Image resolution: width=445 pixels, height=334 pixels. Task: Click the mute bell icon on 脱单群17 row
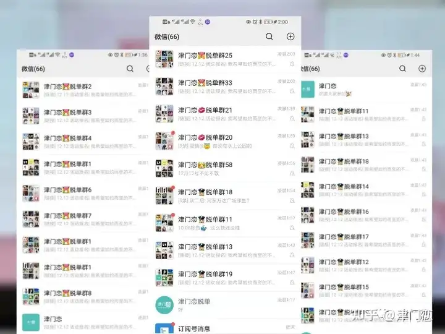[x=424, y=244]
